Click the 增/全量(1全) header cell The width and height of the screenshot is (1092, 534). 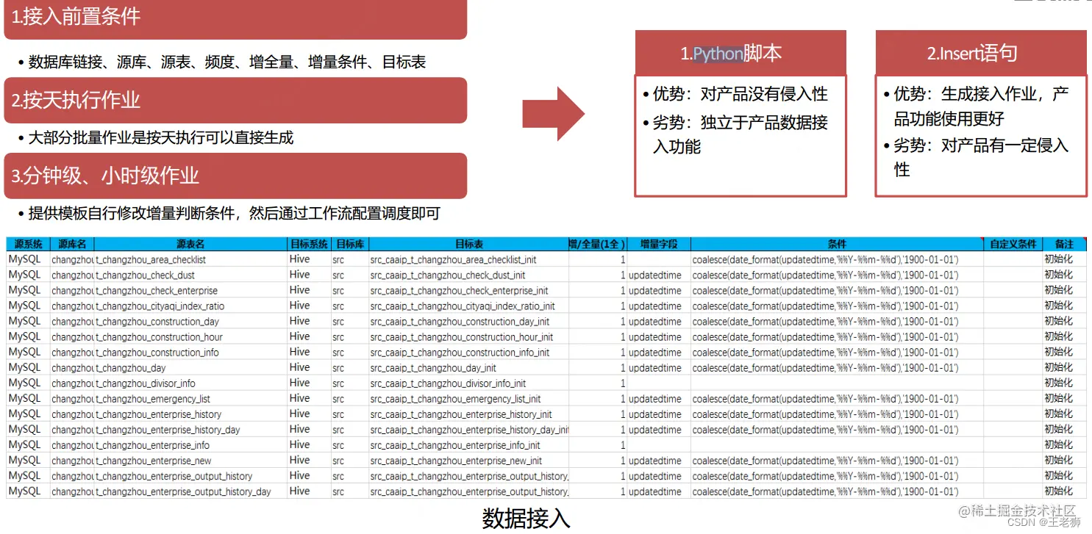pos(598,244)
